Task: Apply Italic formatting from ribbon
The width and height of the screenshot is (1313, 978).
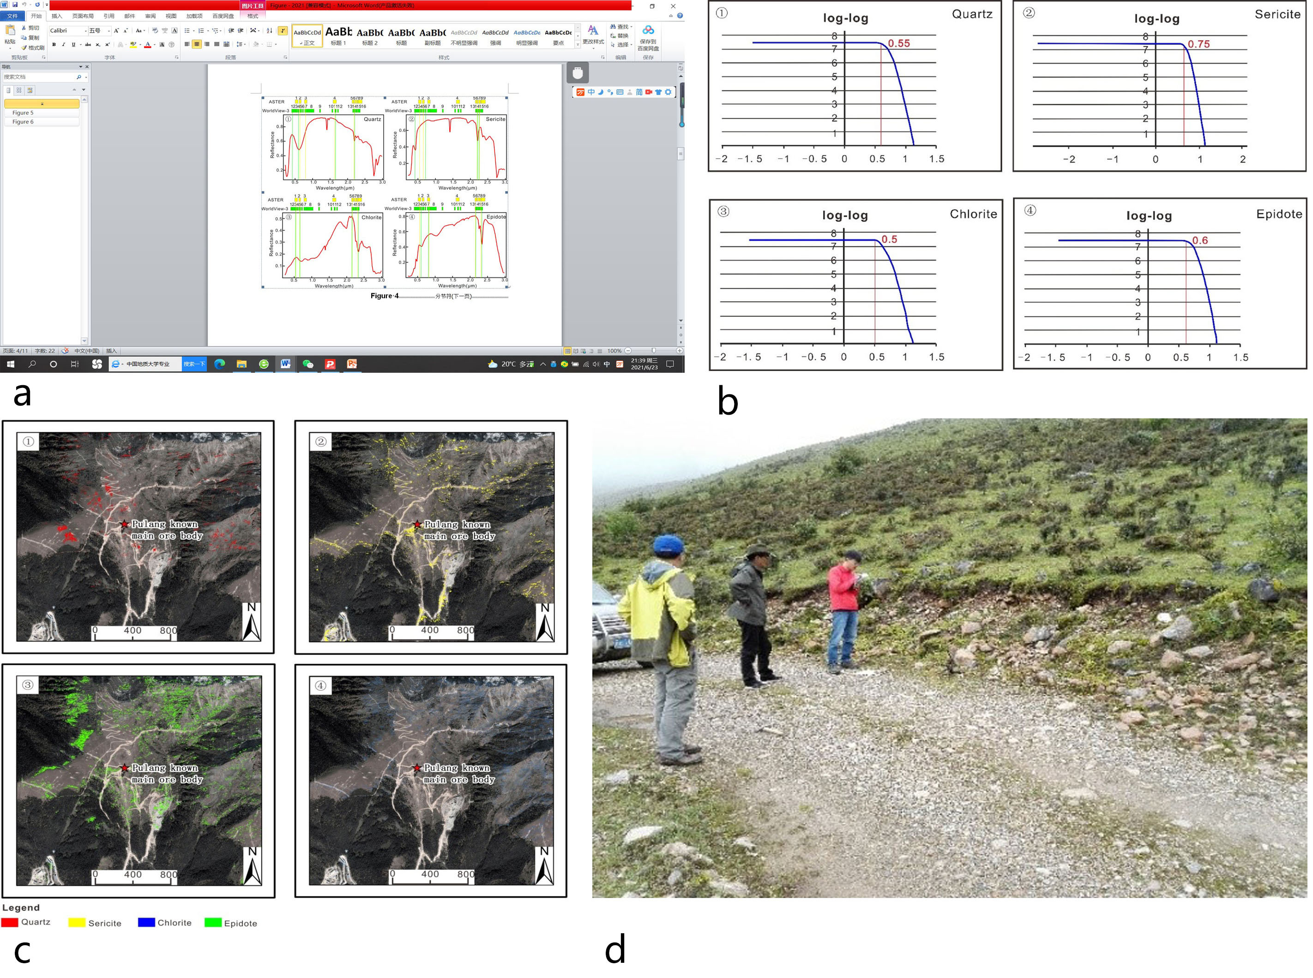Action: [x=63, y=44]
